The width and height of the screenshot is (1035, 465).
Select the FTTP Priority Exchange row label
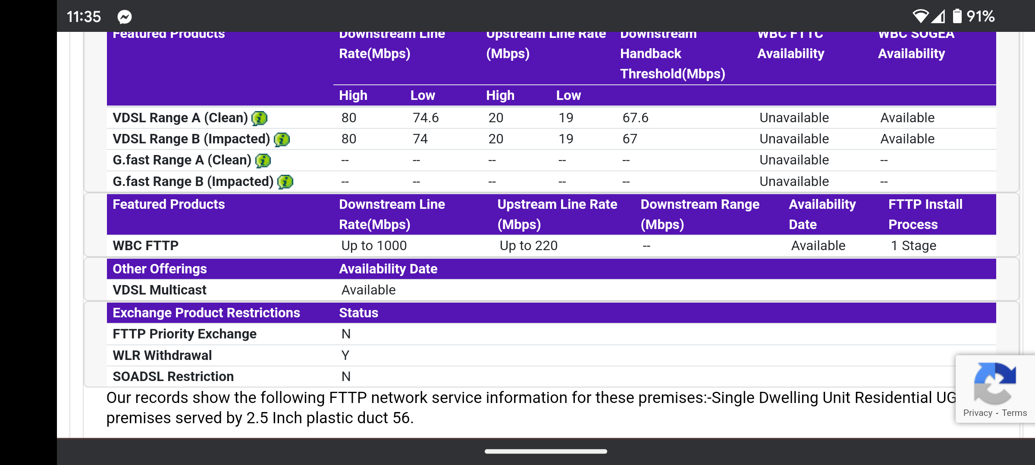[185, 334]
